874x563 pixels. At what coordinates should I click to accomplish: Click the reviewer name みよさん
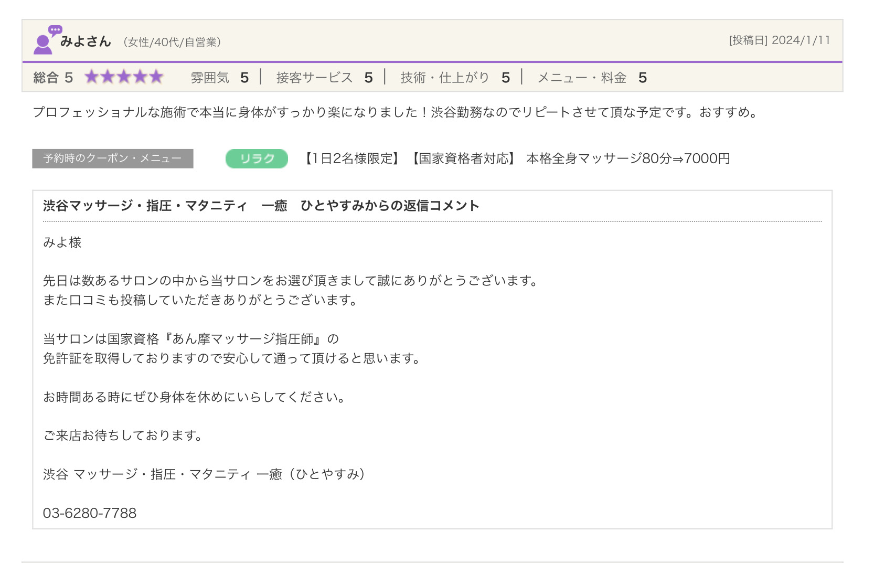pos(86,41)
